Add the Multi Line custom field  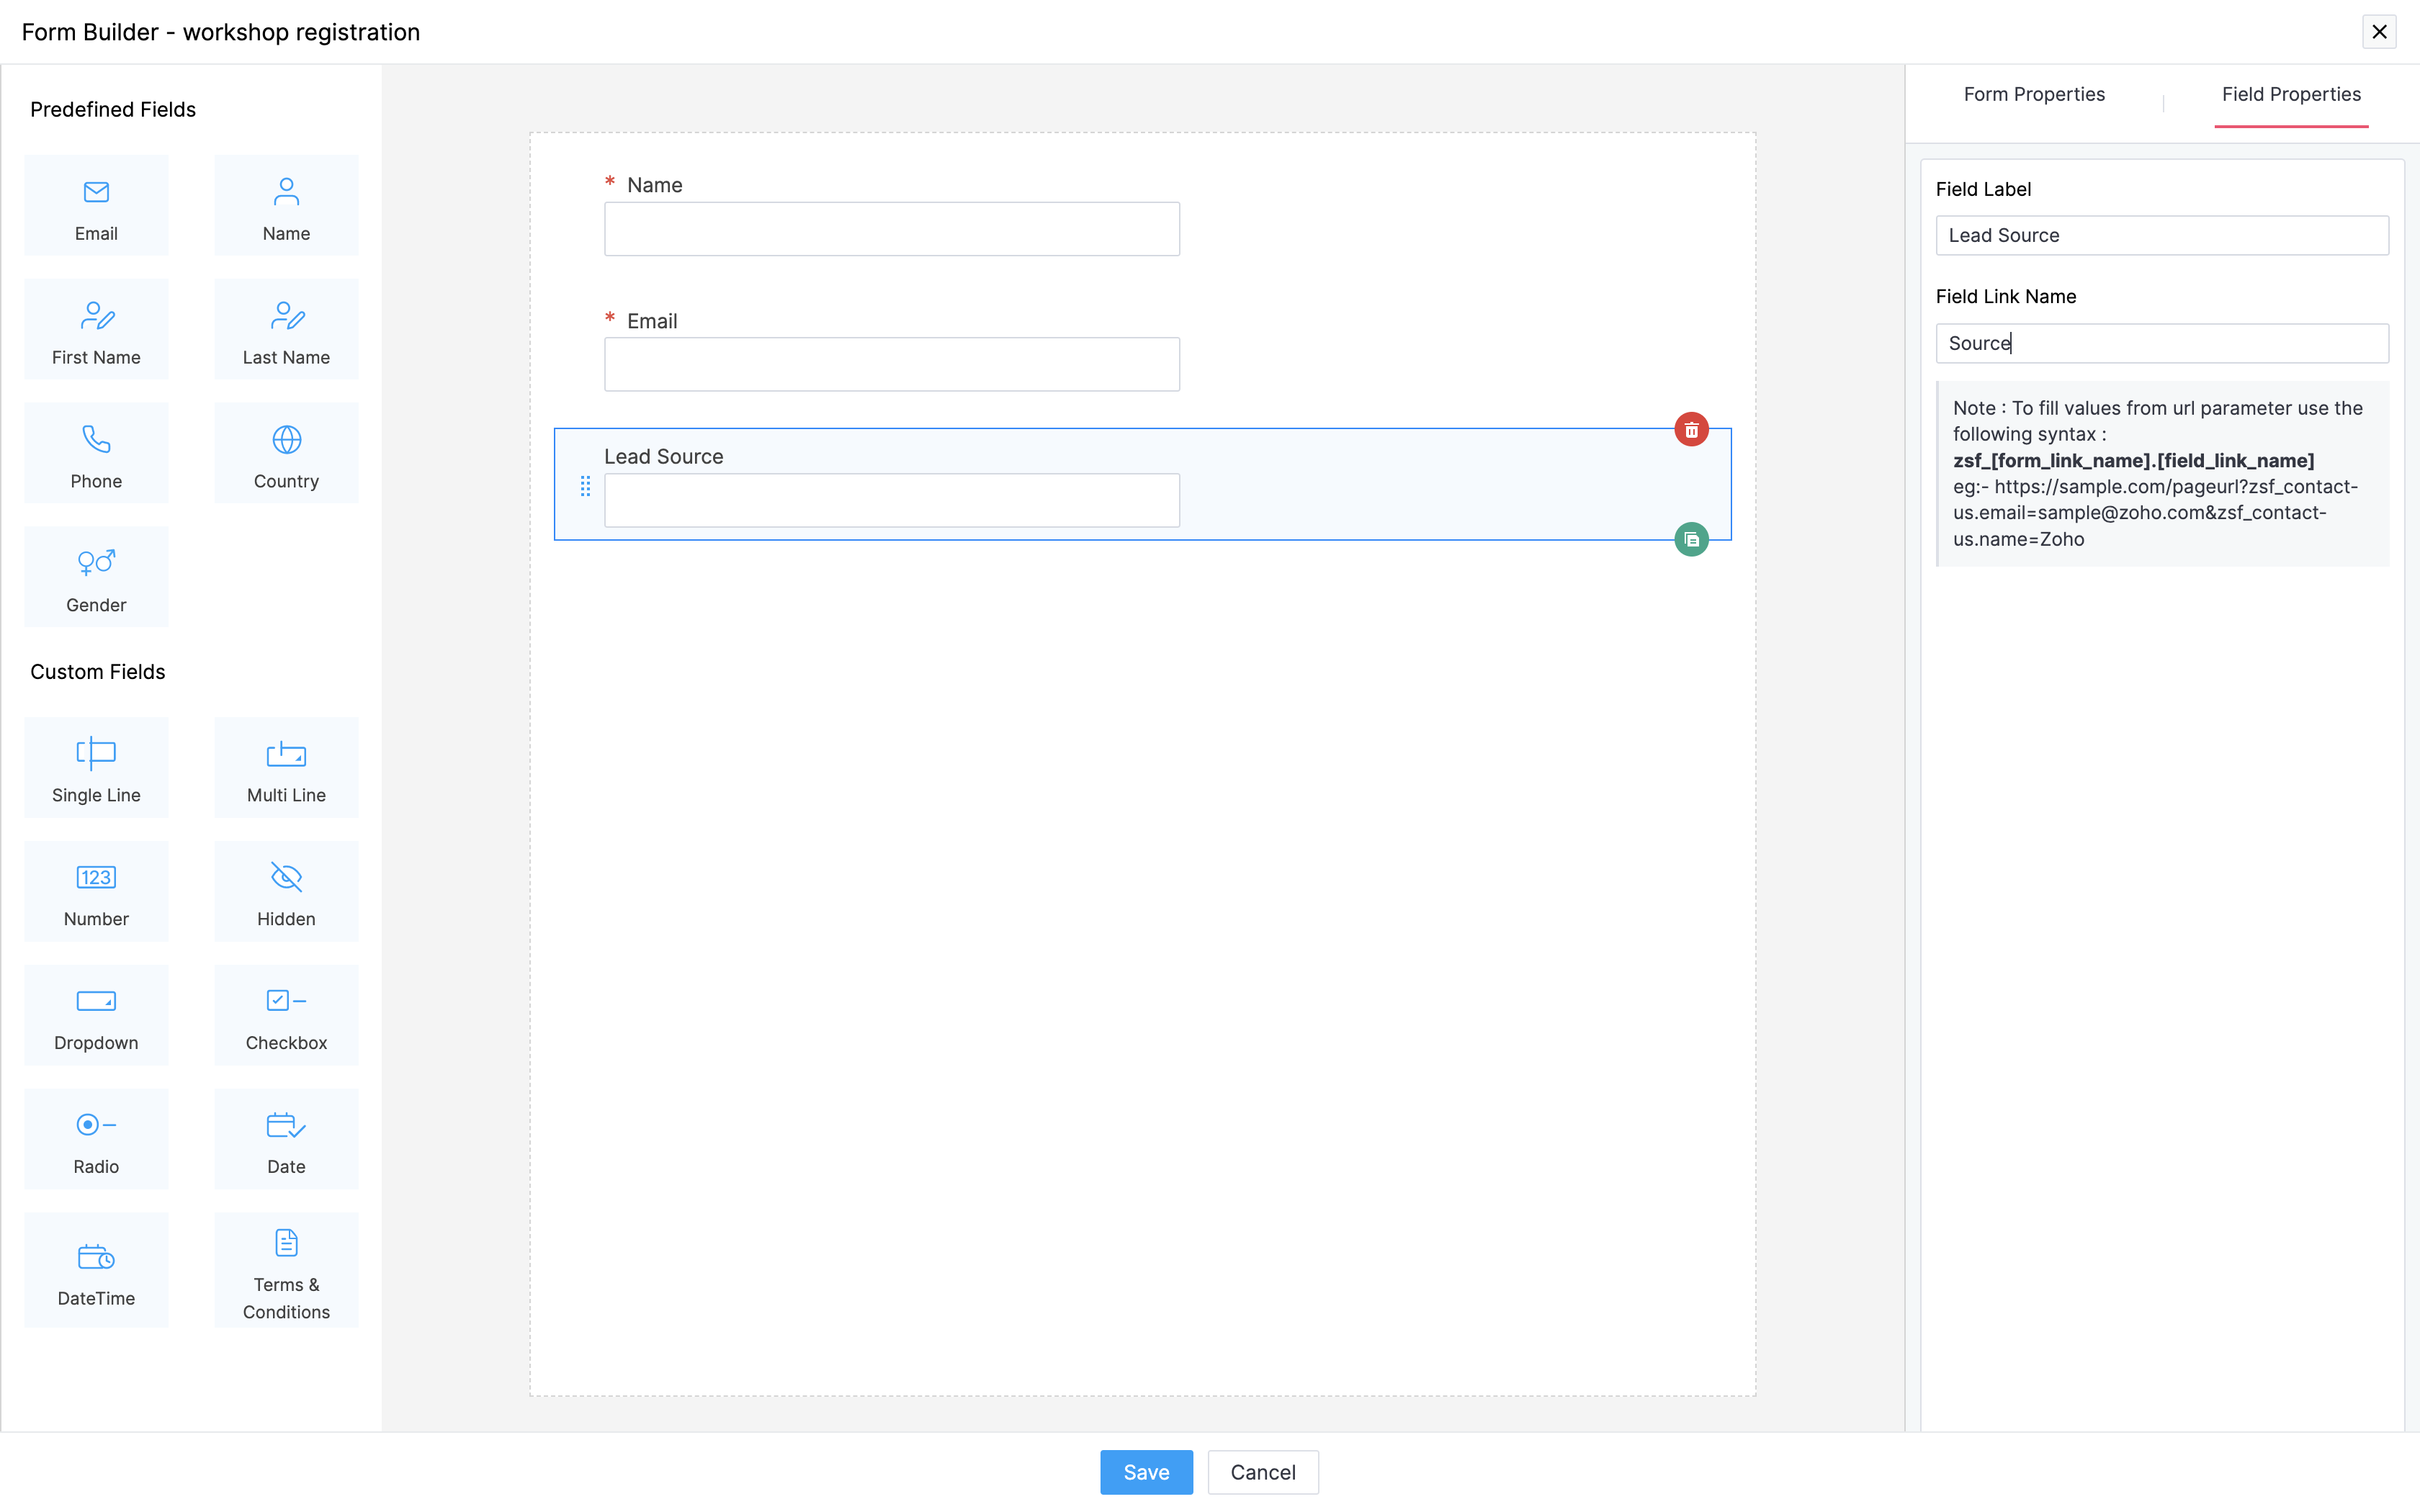point(286,767)
